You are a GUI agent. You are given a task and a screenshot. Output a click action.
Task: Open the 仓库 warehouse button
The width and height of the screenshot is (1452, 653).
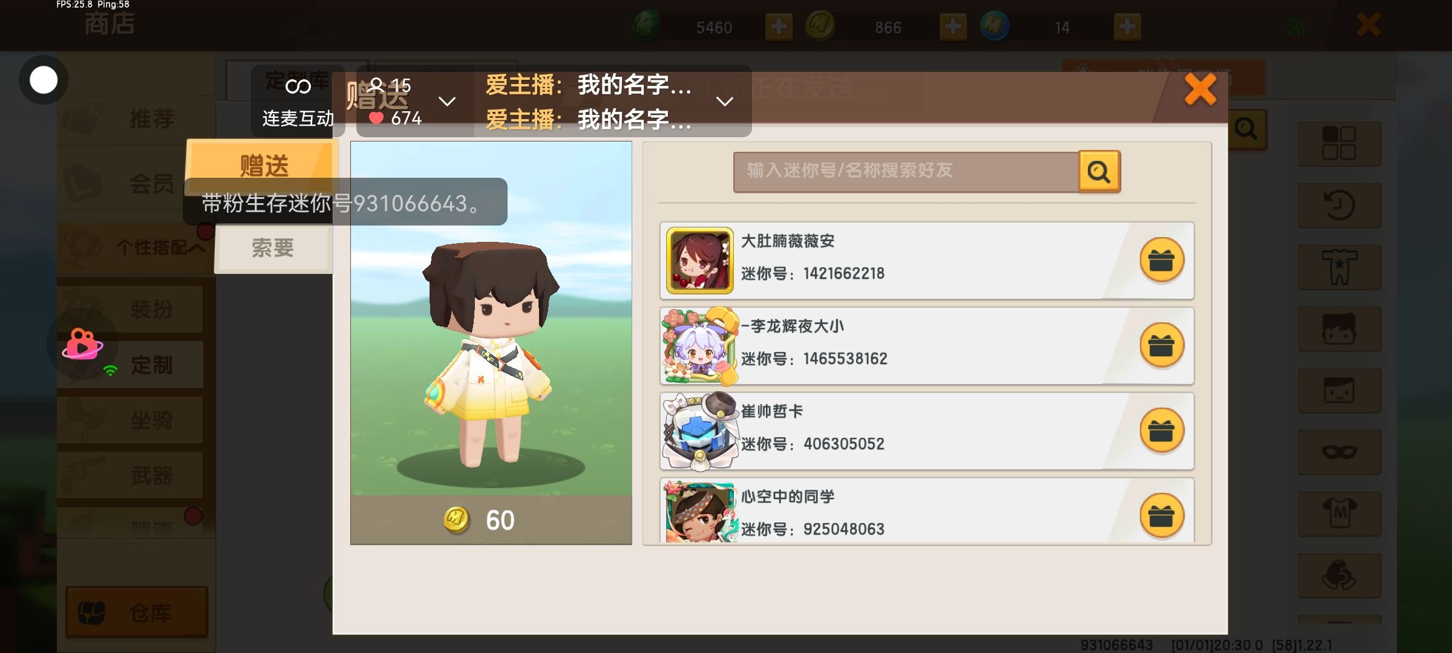[137, 612]
